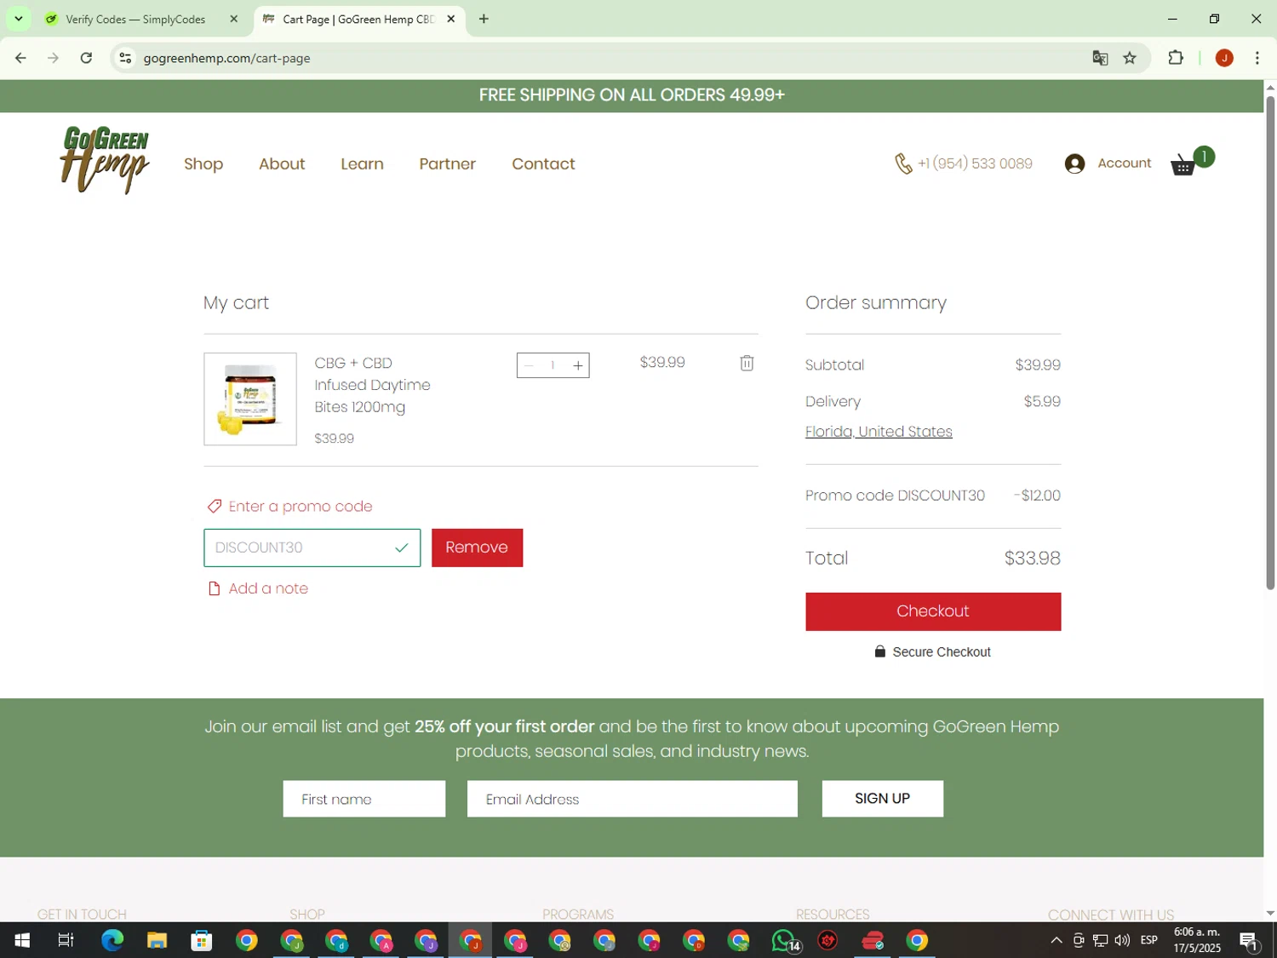Go back with browser back arrow
This screenshot has height=958, width=1277.
point(20,58)
